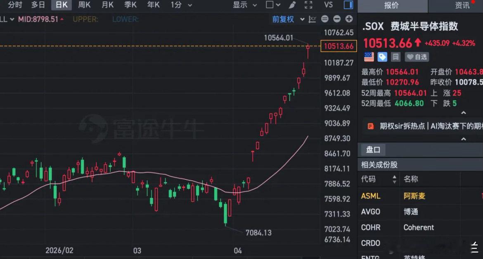Click the 名称 column header
Screen dimensions: 483x259
pyautogui.click(x=411, y=179)
